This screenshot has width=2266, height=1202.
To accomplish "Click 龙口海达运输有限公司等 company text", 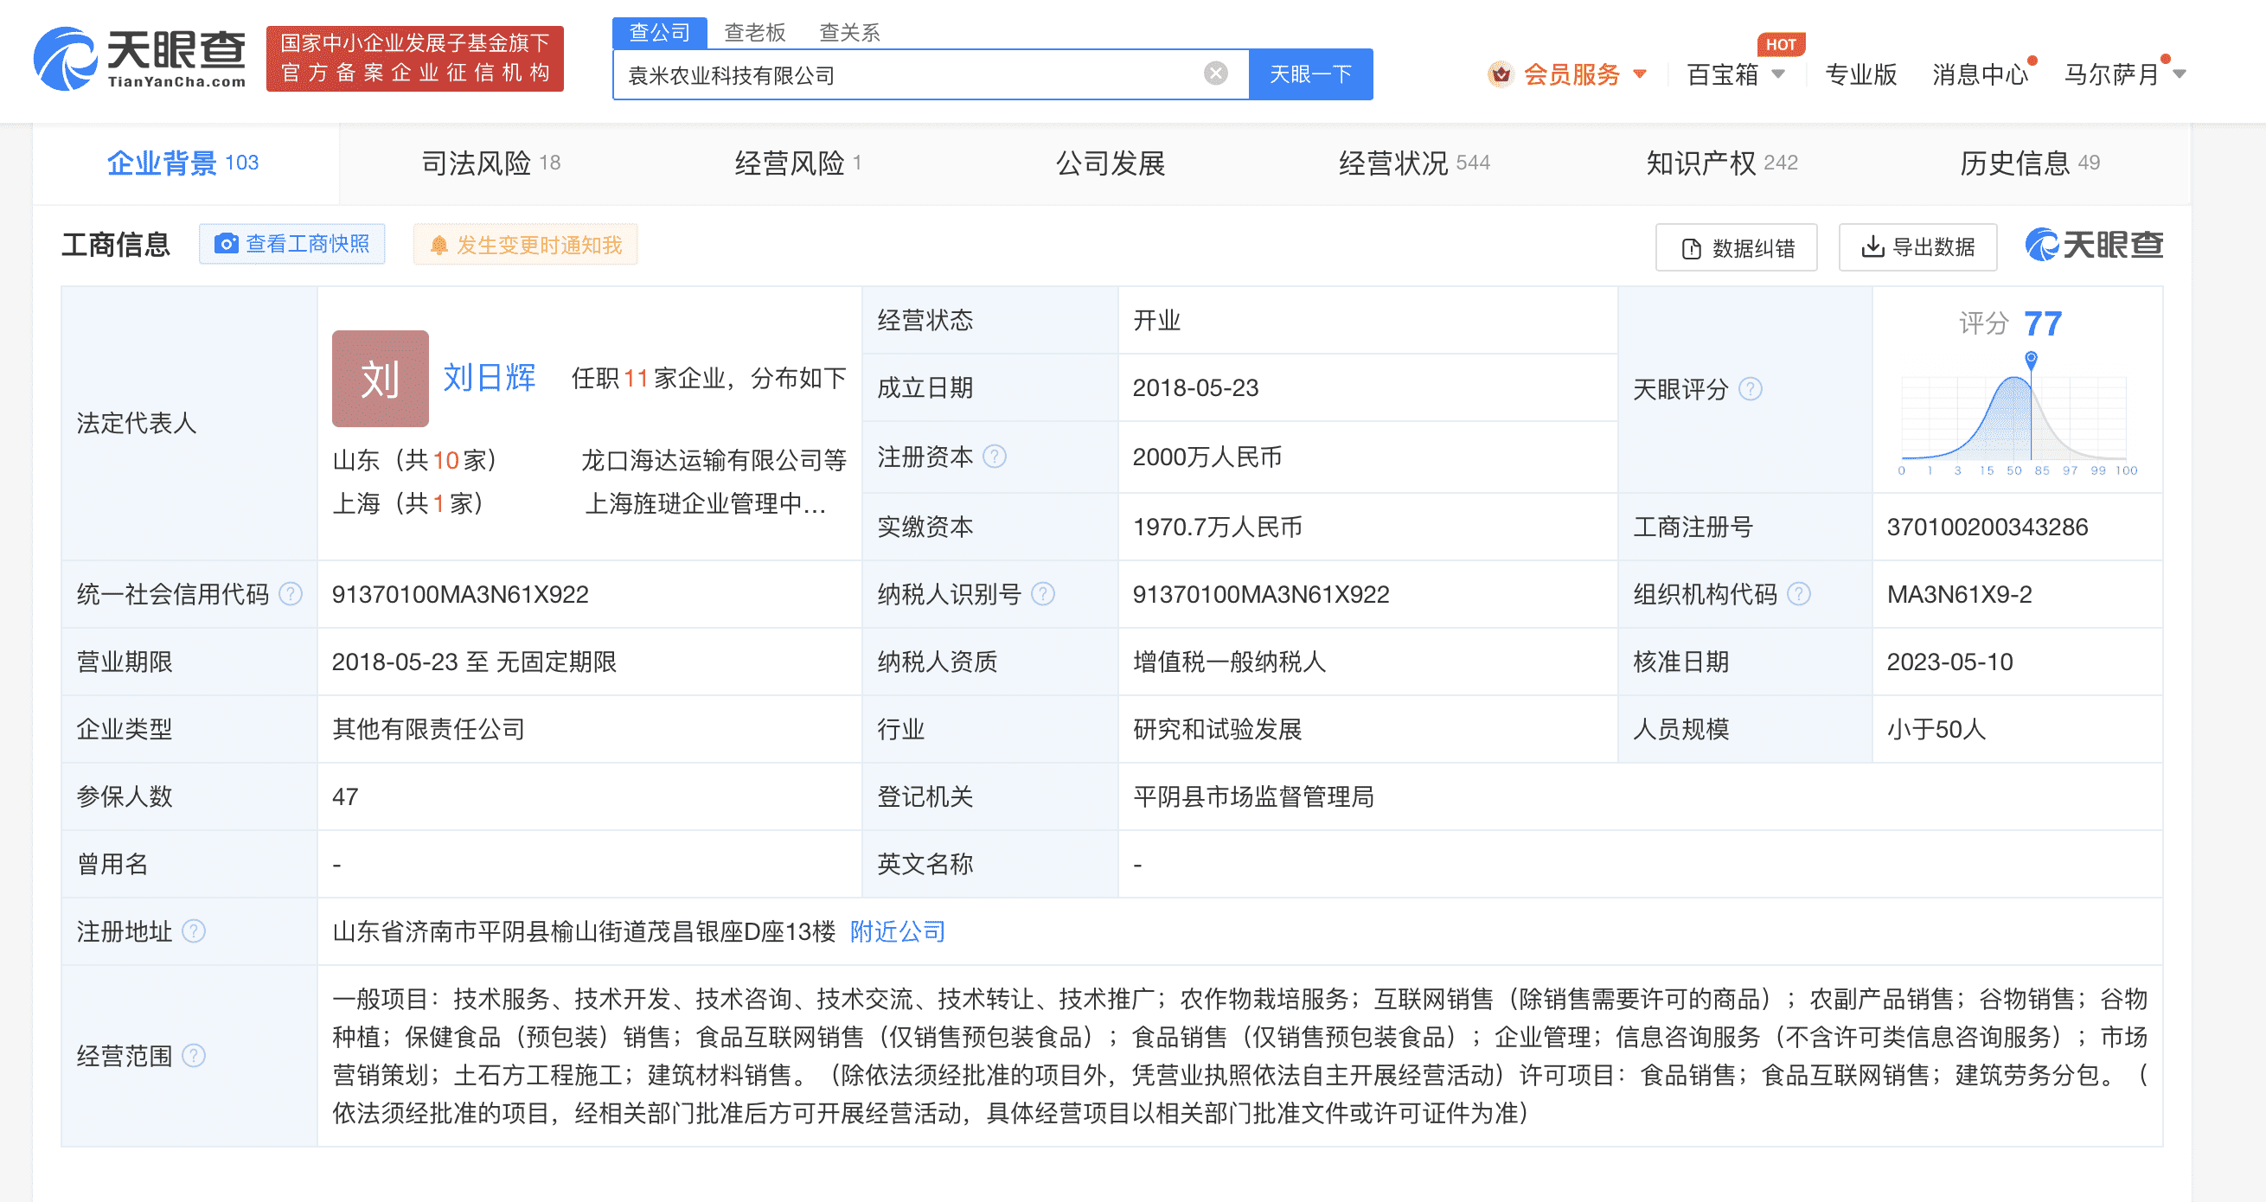I will (714, 460).
